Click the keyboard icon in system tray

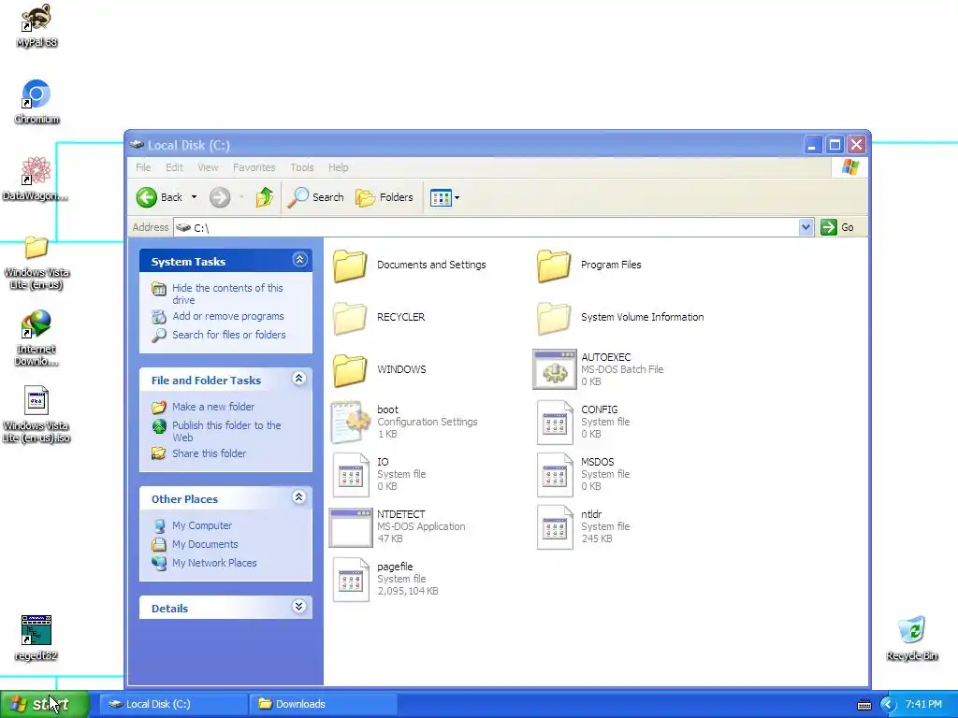coord(864,705)
